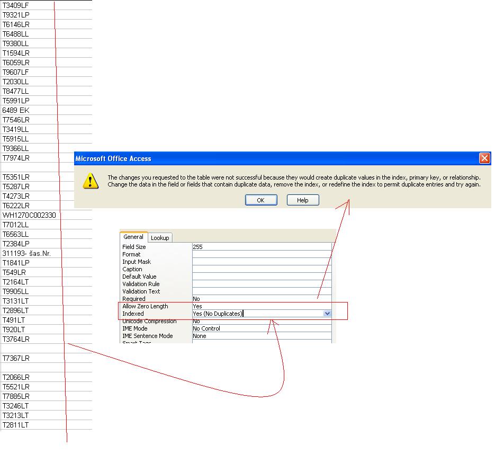Select cell T491LT in the list
Screen dimensions: 495x463
47,320
